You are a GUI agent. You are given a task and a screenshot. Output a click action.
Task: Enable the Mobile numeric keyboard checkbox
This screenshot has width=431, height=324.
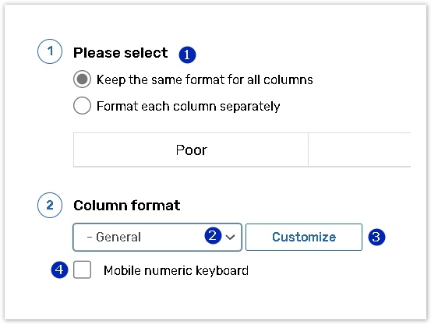click(x=82, y=269)
